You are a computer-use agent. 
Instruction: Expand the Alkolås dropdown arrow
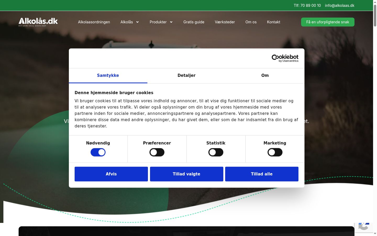137,22
